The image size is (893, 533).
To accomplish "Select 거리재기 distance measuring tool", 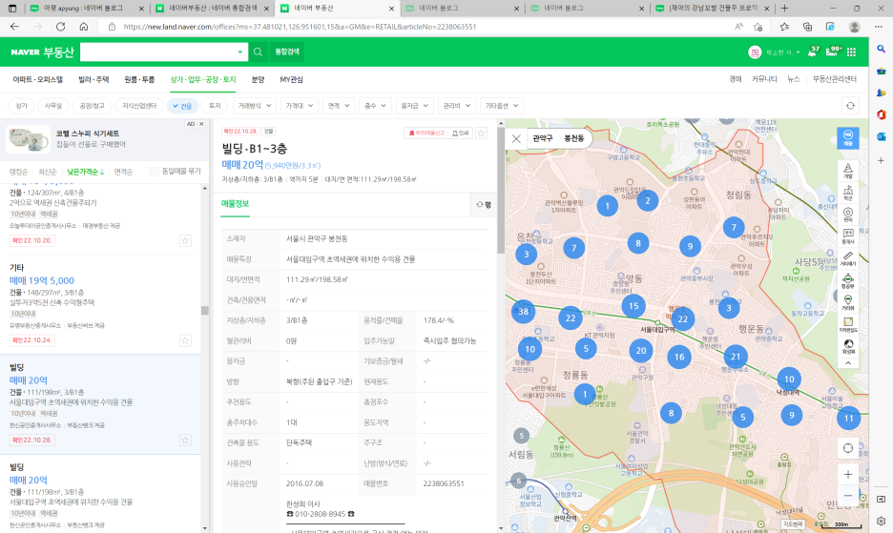I will pyautogui.click(x=847, y=258).
